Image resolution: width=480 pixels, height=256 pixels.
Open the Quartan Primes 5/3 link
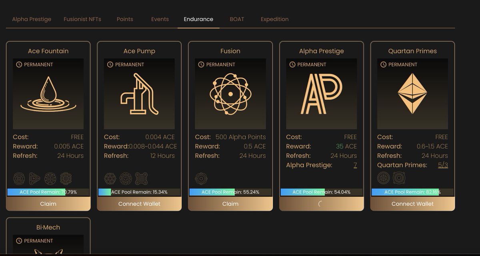tap(443, 165)
